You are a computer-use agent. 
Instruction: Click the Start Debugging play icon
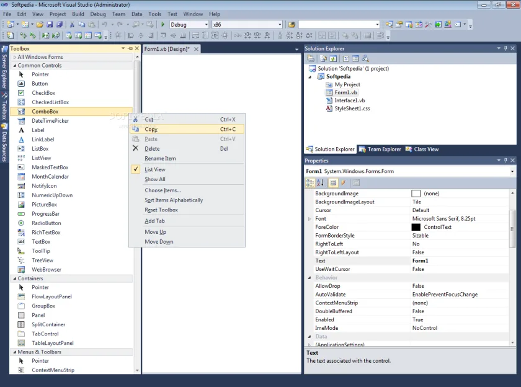coord(163,24)
